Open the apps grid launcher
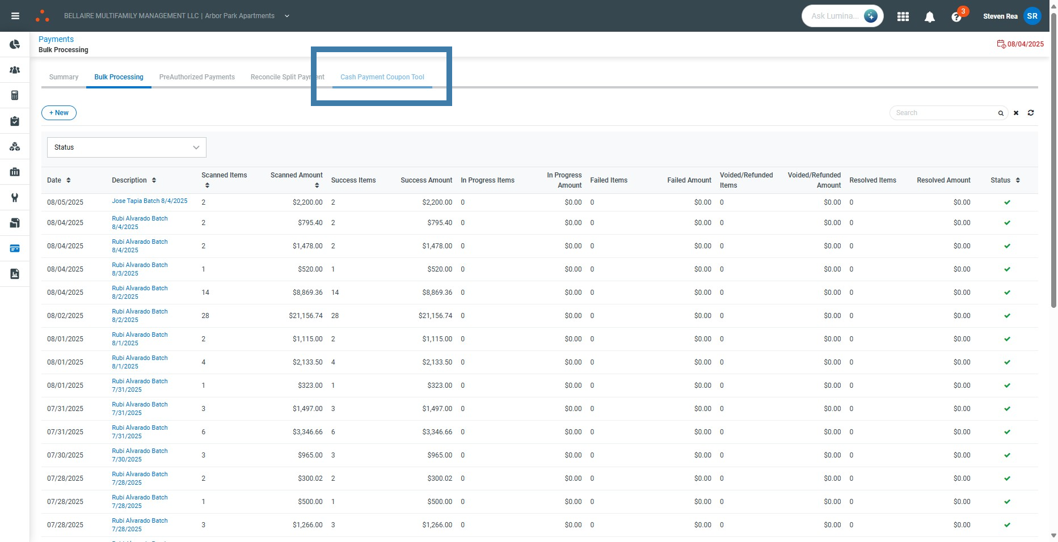The height and width of the screenshot is (542, 1058). (x=903, y=16)
